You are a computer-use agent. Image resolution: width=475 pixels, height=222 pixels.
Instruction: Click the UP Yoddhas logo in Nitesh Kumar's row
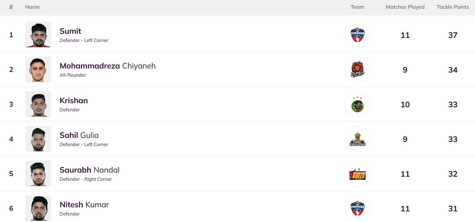[357, 208]
